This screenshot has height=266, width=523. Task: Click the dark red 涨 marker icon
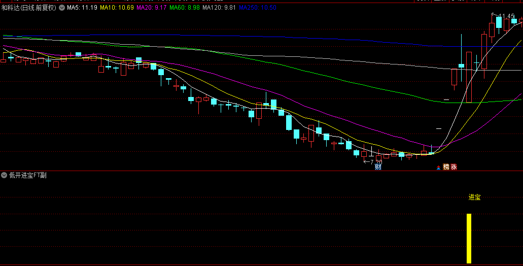pyautogui.click(x=454, y=167)
